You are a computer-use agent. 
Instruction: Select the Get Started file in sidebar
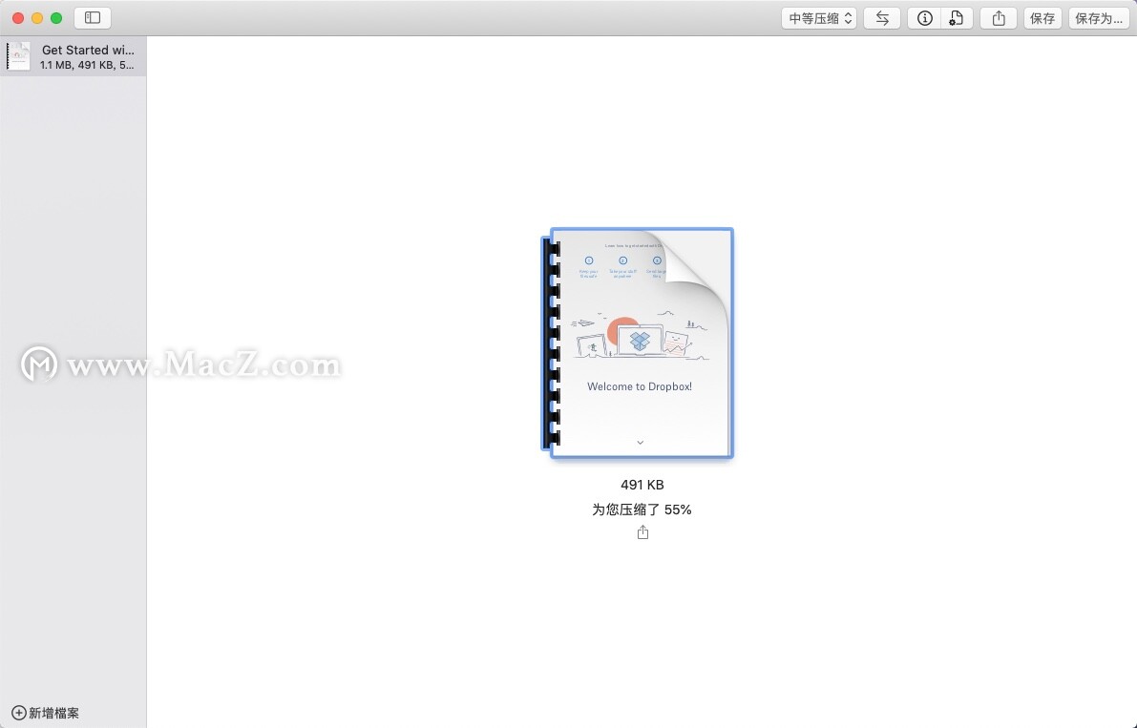pos(74,56)
